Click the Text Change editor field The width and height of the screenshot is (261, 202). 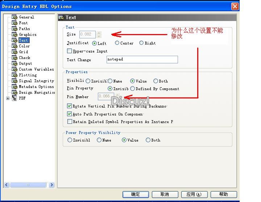[x=142, y=59]
